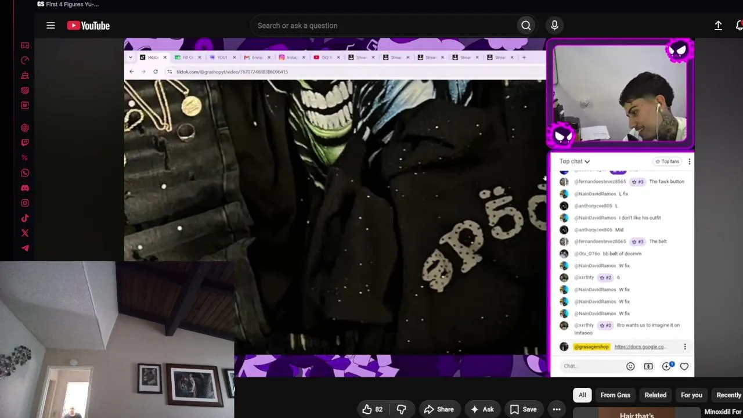Open TikTok from the sidebar
The image size is (743, 418).
[x=25, y=218]
